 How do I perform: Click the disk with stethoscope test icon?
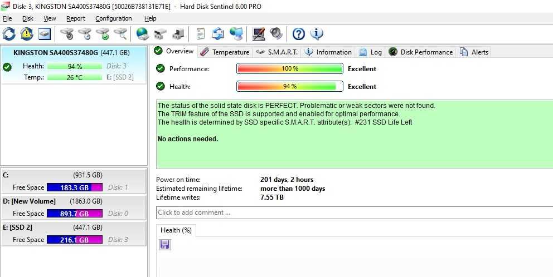(67, 34)
